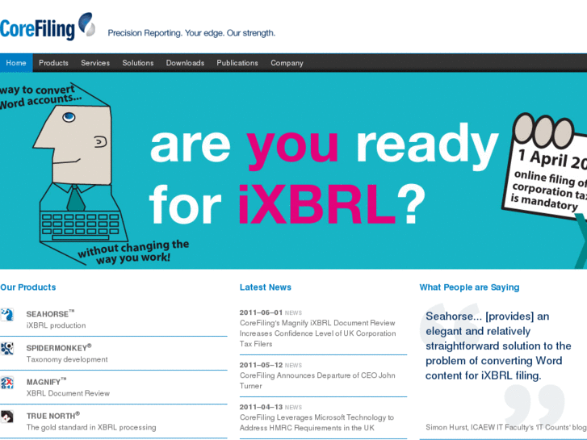
Task: Click the 'XBRL Document Review' description text
Action: point(68,393)
